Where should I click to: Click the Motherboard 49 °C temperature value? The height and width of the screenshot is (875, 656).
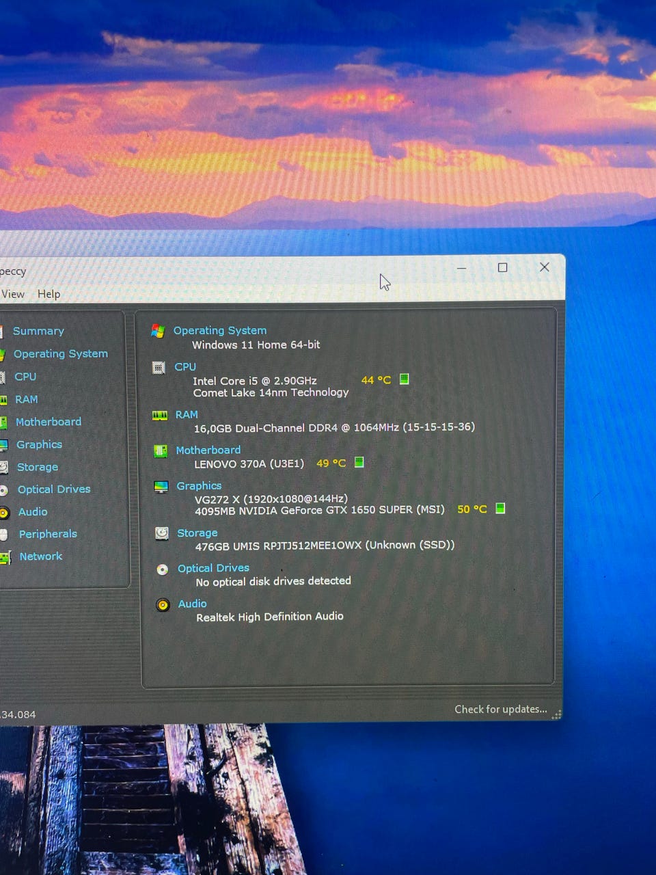(331, 463)
